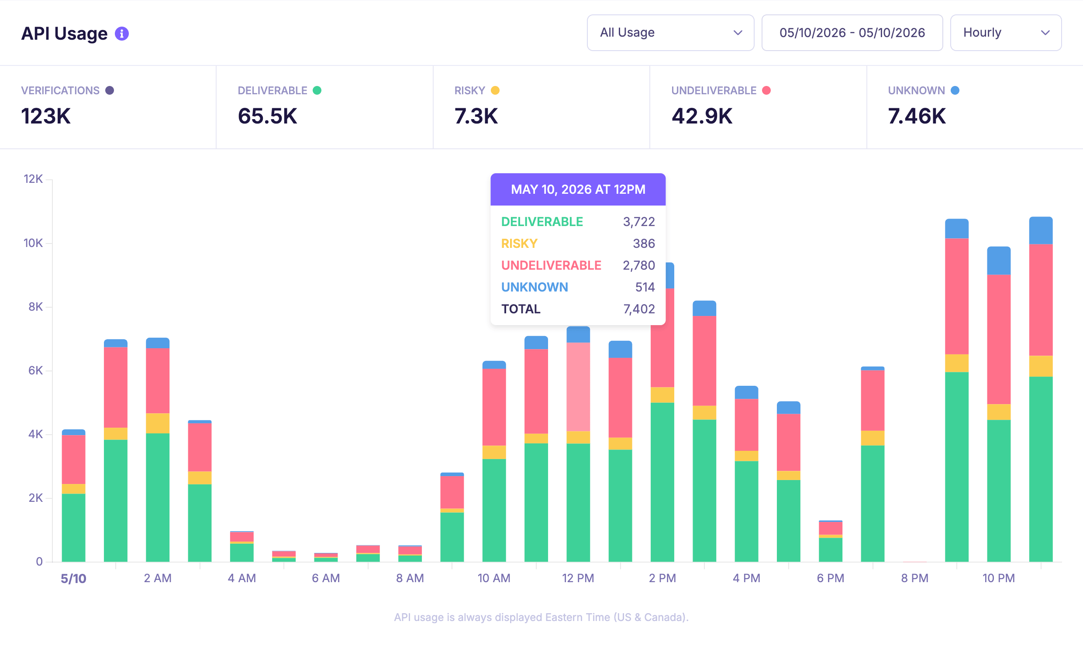This screenshot has height=645, width=1083.
Task: Click the tooltip RISKY 386 row
Action: (578, 244)
